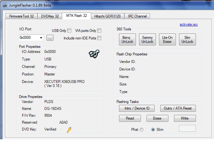Click the Device ID label in Flash Chip Properties
214x154 pixels.
tap(127, 69)
